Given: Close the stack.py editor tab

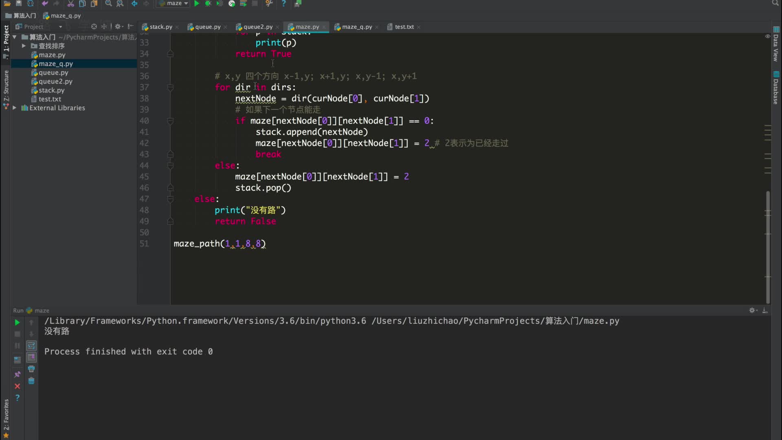Looking at the screenshot, I should click(x=177, y=27).
